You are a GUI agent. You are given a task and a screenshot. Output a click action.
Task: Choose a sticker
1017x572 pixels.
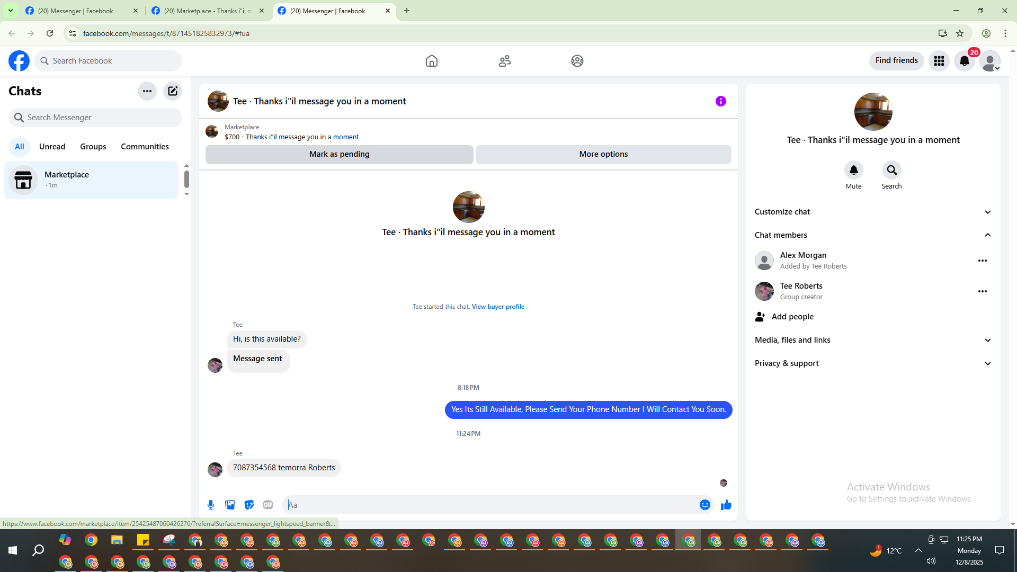coord(249,505)
